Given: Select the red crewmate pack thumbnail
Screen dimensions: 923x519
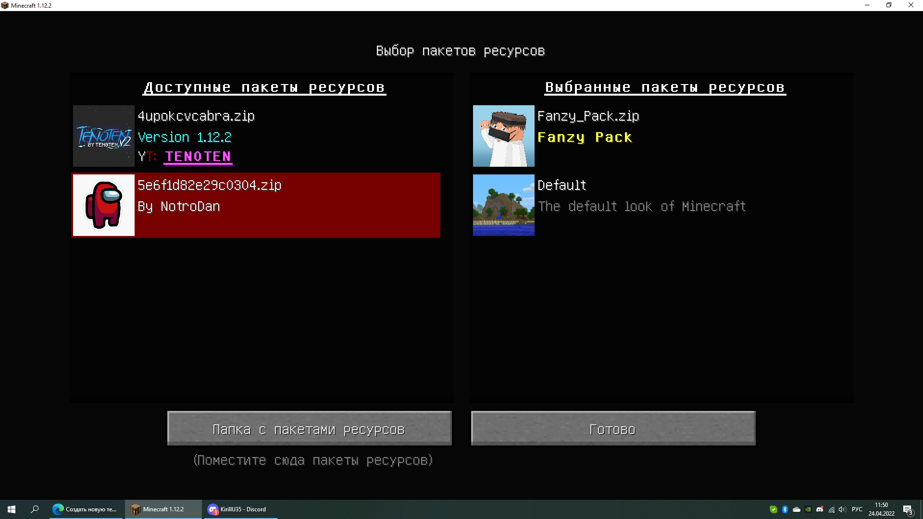Looking at the screenshot, I should pos(104,205).
